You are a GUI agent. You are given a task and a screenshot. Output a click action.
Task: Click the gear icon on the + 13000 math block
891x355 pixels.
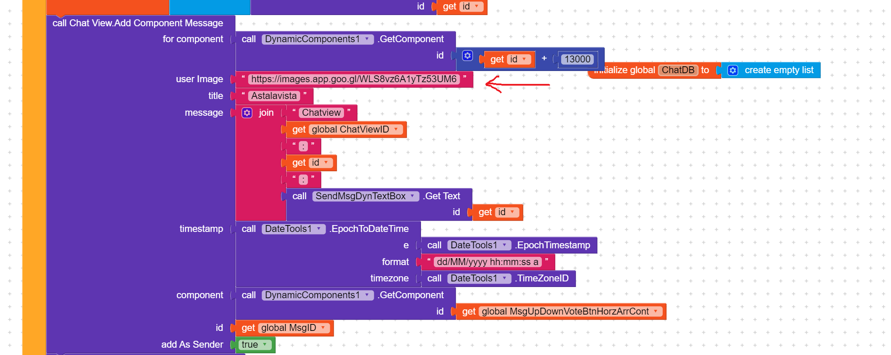(x=467, y=56)
